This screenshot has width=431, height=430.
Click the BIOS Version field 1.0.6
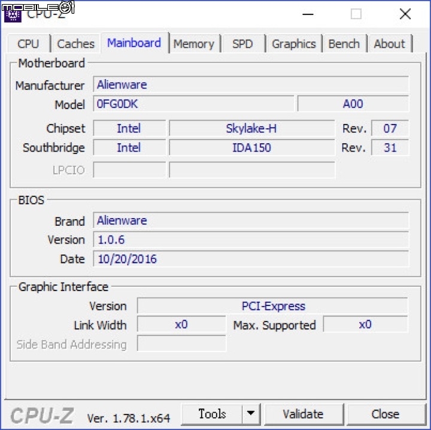click(x=251, y=240)
